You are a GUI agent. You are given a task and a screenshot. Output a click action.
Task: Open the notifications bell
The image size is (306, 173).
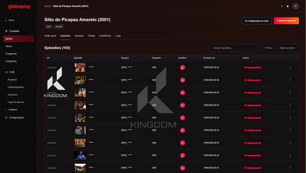[288, 6]
